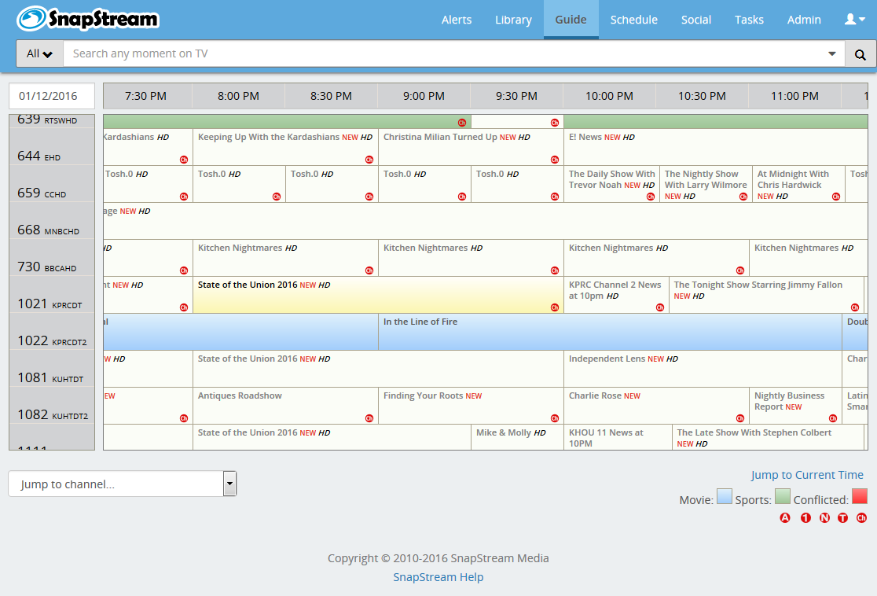The height and width of the screenshot is (596, 877).
Task: Click the red 'A' legend icon
Action: 784,517
